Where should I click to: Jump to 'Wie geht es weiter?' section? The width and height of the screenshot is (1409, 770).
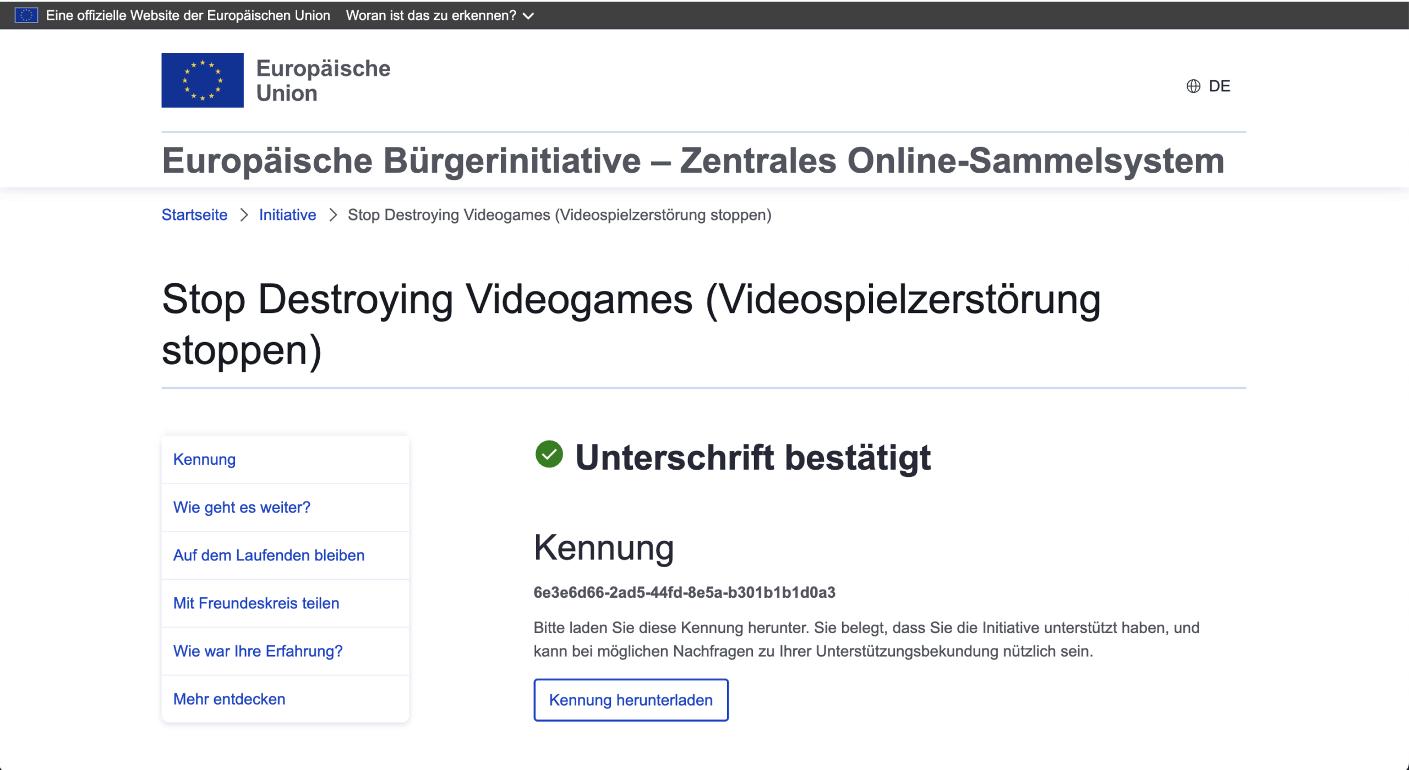(242, 507)
